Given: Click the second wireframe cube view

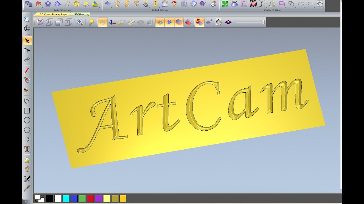Looking at the screenshot, I should point(49,22).
